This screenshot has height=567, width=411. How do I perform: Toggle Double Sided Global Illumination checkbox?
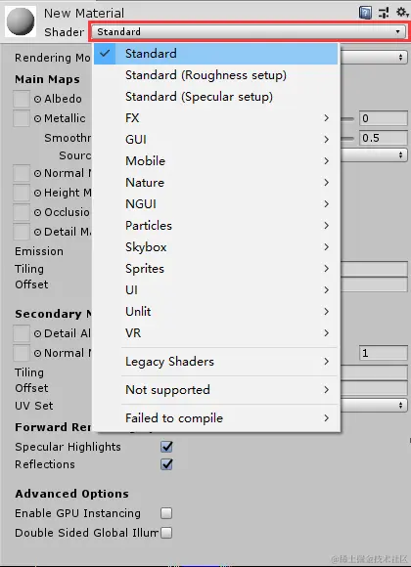click(166, 533)
